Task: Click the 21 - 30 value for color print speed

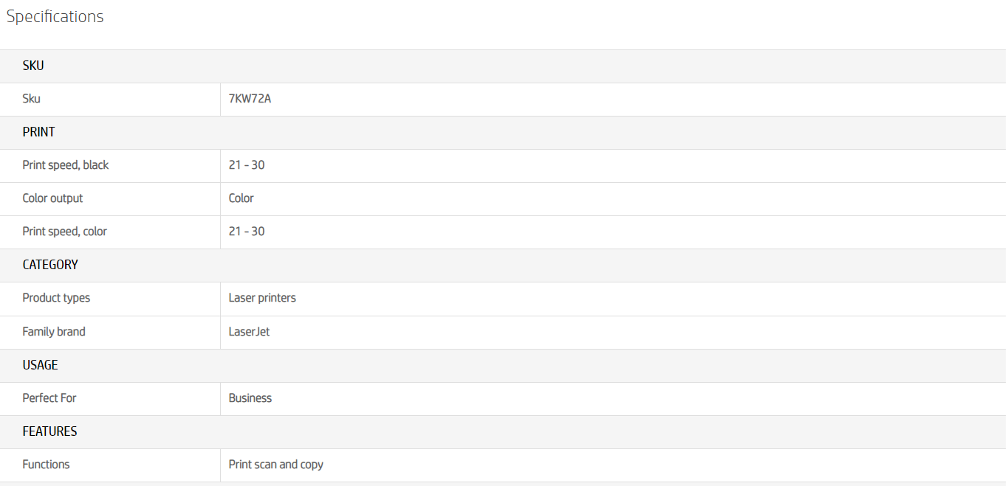Action: (x=247, y=232)
